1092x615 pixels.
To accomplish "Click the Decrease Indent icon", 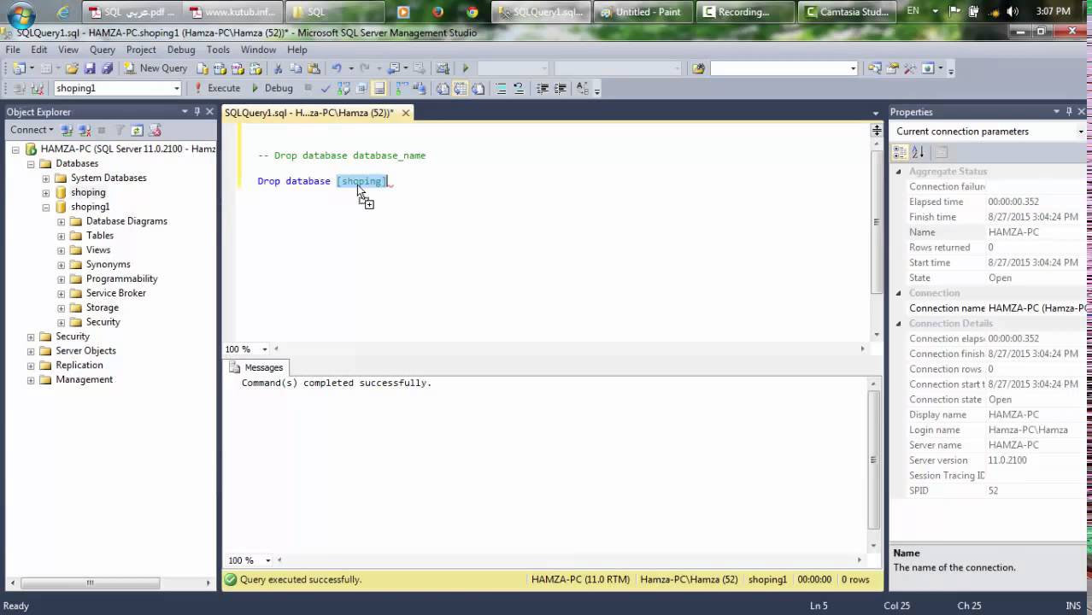I will click(543, 88).
